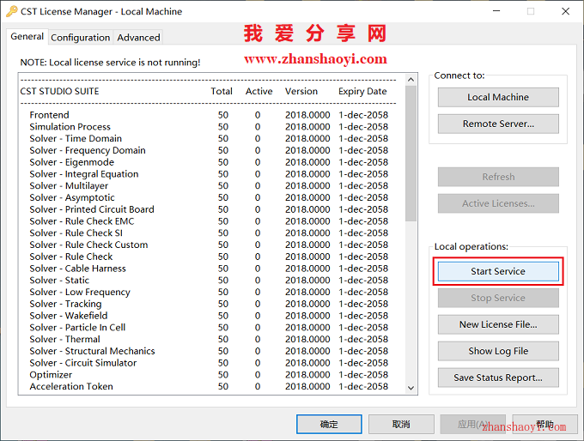
Task: Select the Solver - Time Domain row
Action: coord(209,138)
